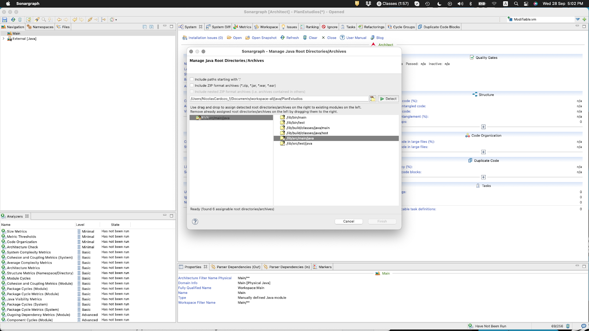The height and width of the screenshot is (331, 589).
Task: Open Navigation panel view menu (three dots)
Action: [x=158, y=27]
